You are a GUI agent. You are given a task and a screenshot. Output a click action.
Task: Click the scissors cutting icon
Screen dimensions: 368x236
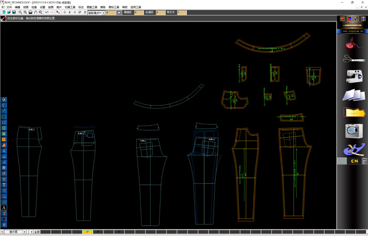[x=353, y=59]
